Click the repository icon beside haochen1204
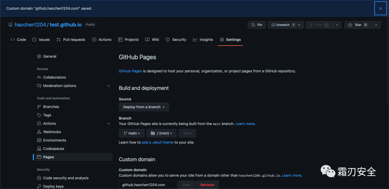The image size is (389, 189). click(x=10, y=25)
